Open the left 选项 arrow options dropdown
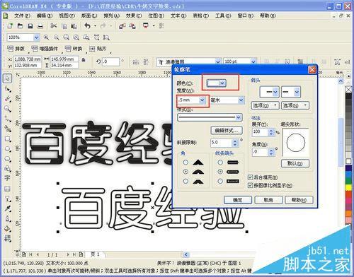Viewport: 354px width, 277px height. tap(265, 105)
